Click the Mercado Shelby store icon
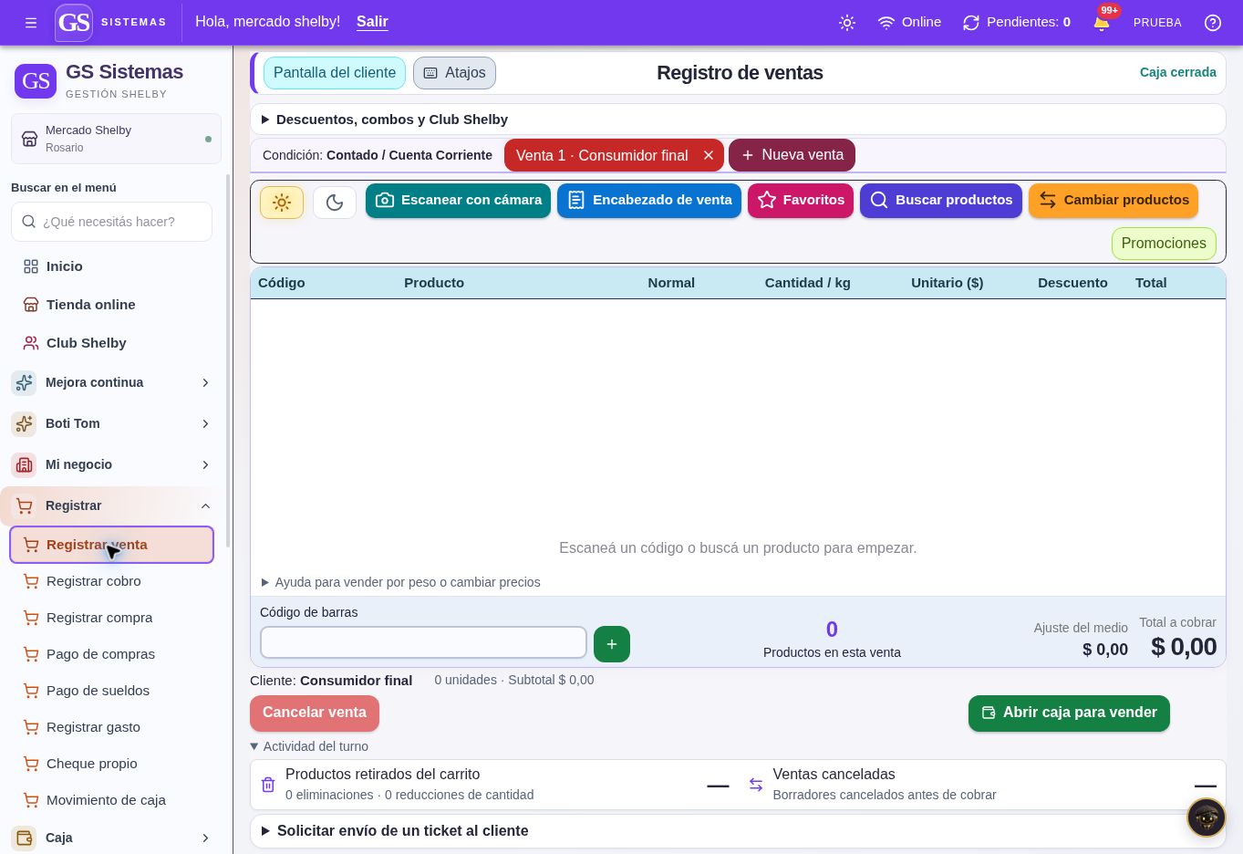 [30, 139]
